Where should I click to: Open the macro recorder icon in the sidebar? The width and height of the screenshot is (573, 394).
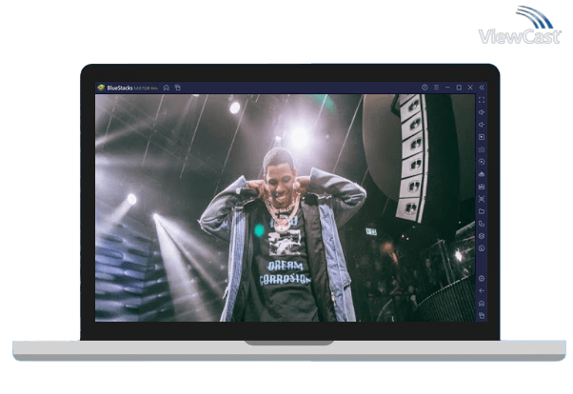coord(482,187)
